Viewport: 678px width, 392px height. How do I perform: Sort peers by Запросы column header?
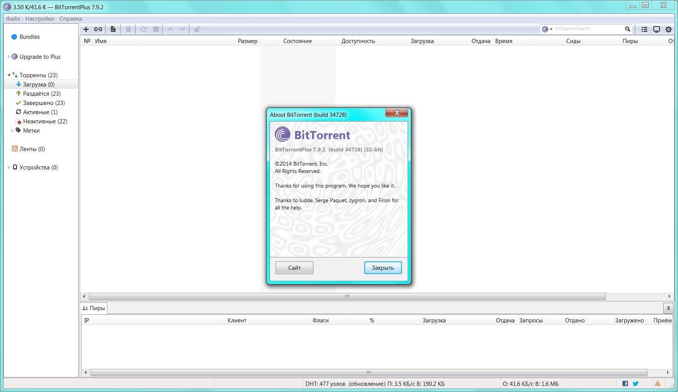pos(533,321)
